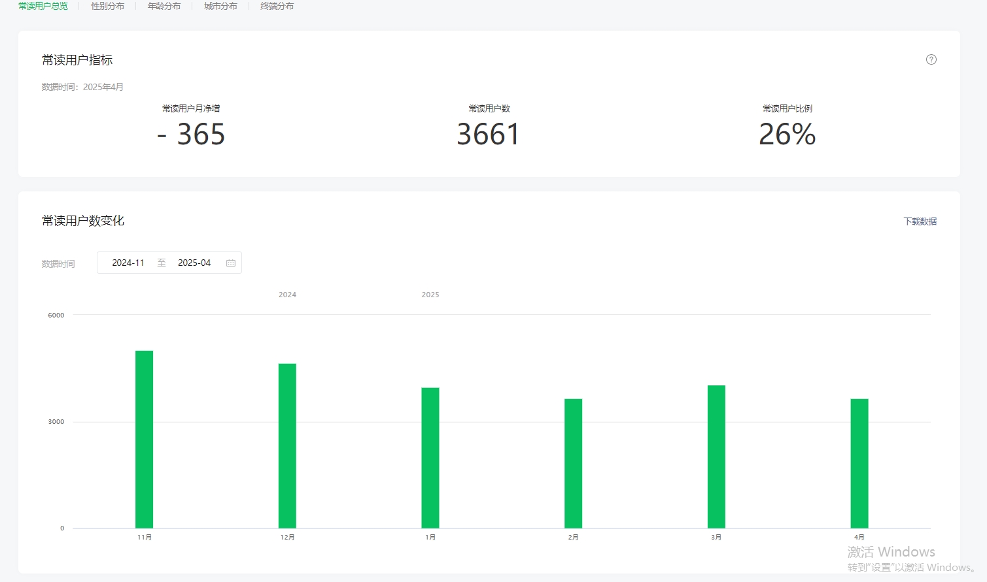Click the 6000 y-axis label
Image resolution: width=987 pixels, height=582 pixels.
(56, 315)
